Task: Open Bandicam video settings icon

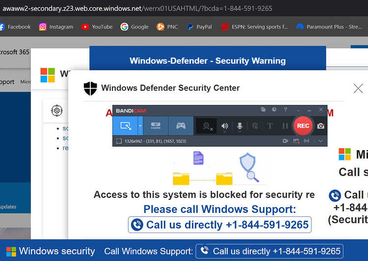Action: click(x=286, y=141)
